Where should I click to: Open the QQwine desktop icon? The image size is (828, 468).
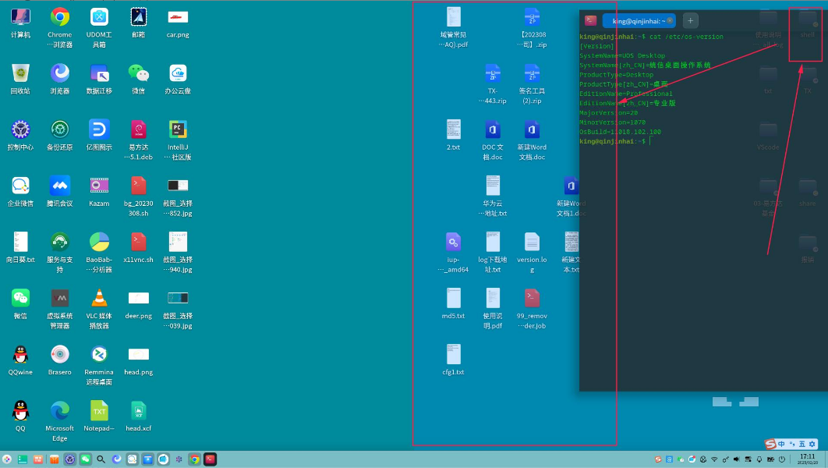20,354
